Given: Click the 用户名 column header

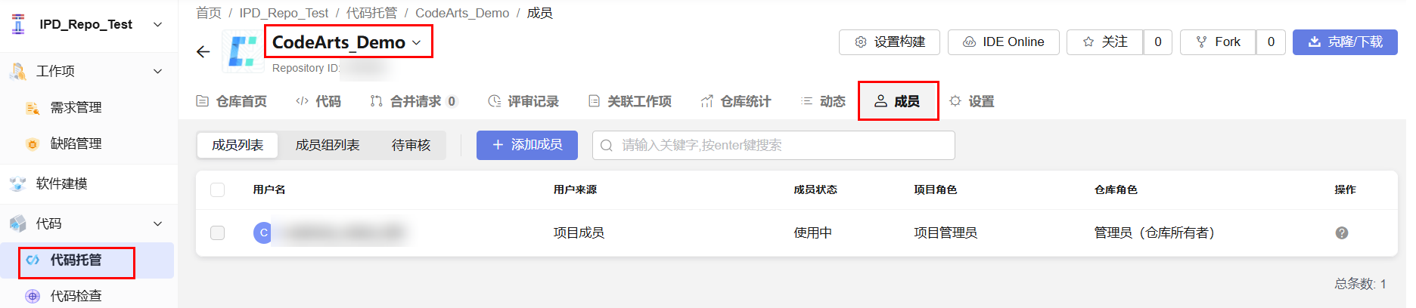Looking at the screenshot, I should [269, 189].
